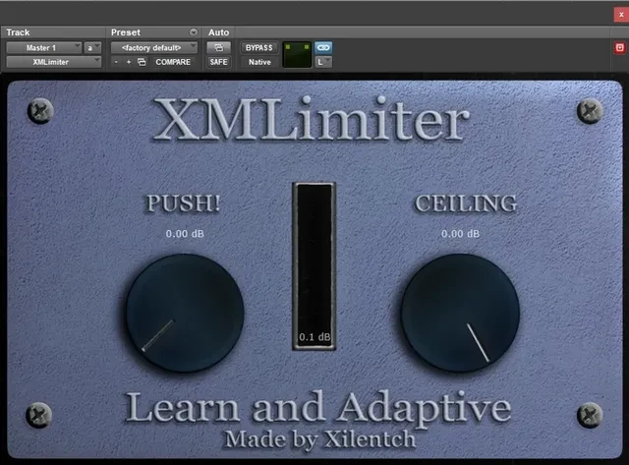Click the Native format button
629x465 pixels.
click(257, 62)
